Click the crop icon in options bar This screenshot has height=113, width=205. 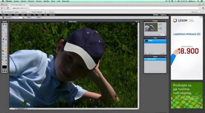[x=4, y=18]
